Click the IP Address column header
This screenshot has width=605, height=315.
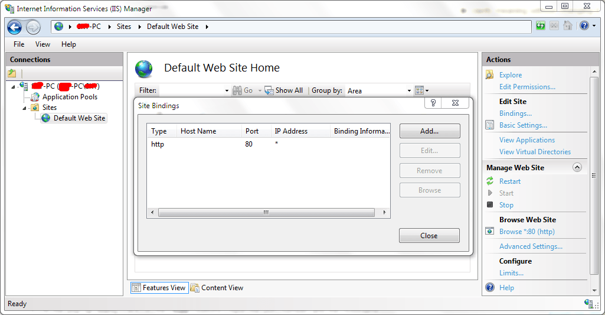tap(300, 131)
